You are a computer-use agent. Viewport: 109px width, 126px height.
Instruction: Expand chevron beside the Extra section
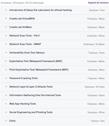coord(6,121)
